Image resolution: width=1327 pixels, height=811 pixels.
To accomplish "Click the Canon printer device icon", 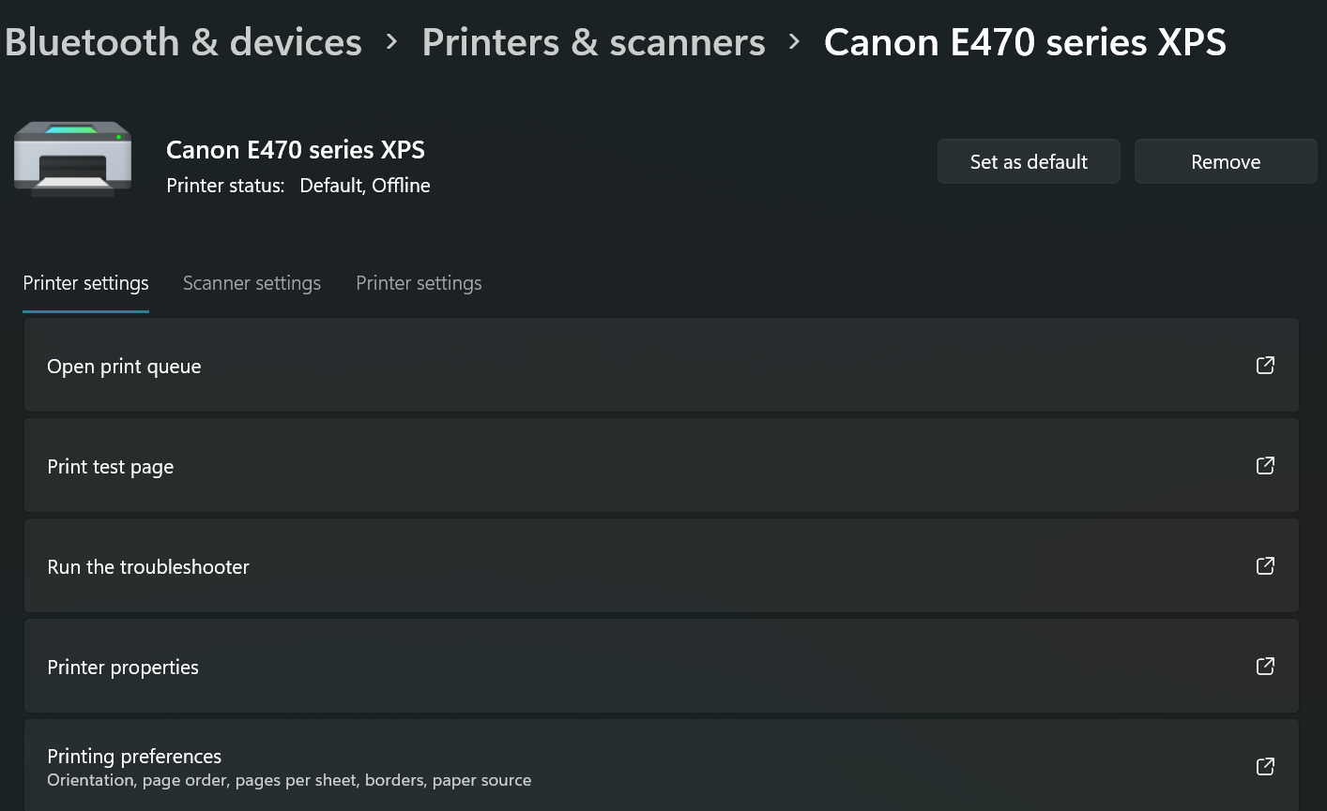I will coord(72,158).
